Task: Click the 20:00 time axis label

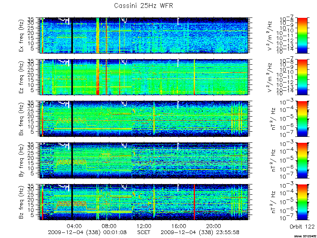Action: 213,226
